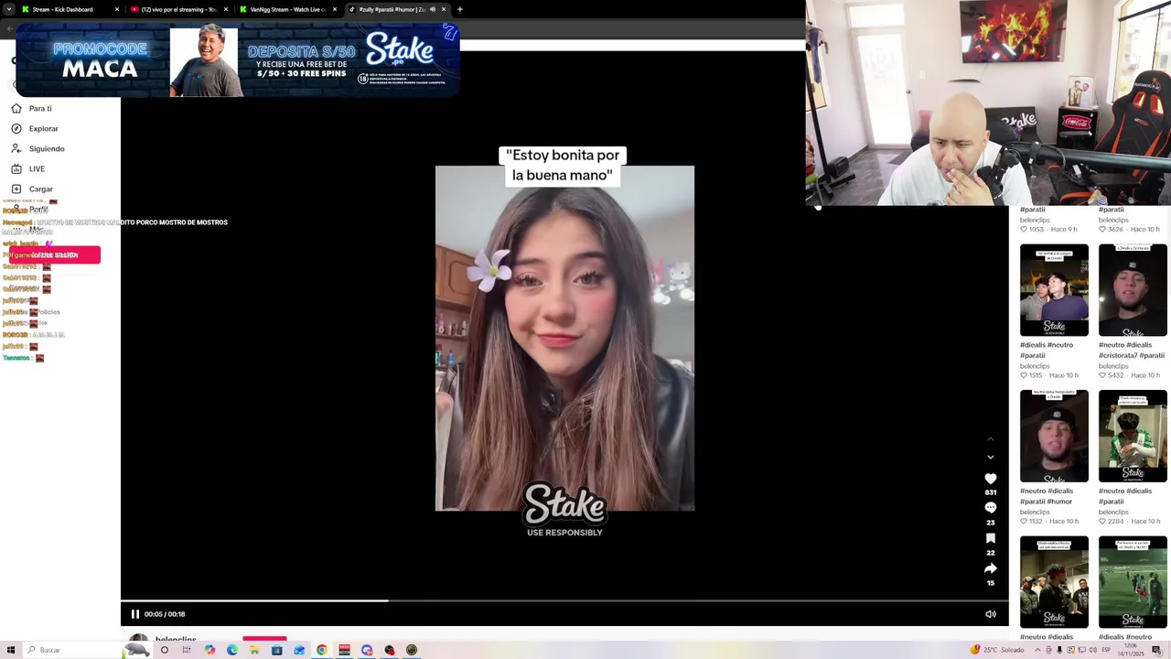Pause the TikTok video

(x=135, y=614)
